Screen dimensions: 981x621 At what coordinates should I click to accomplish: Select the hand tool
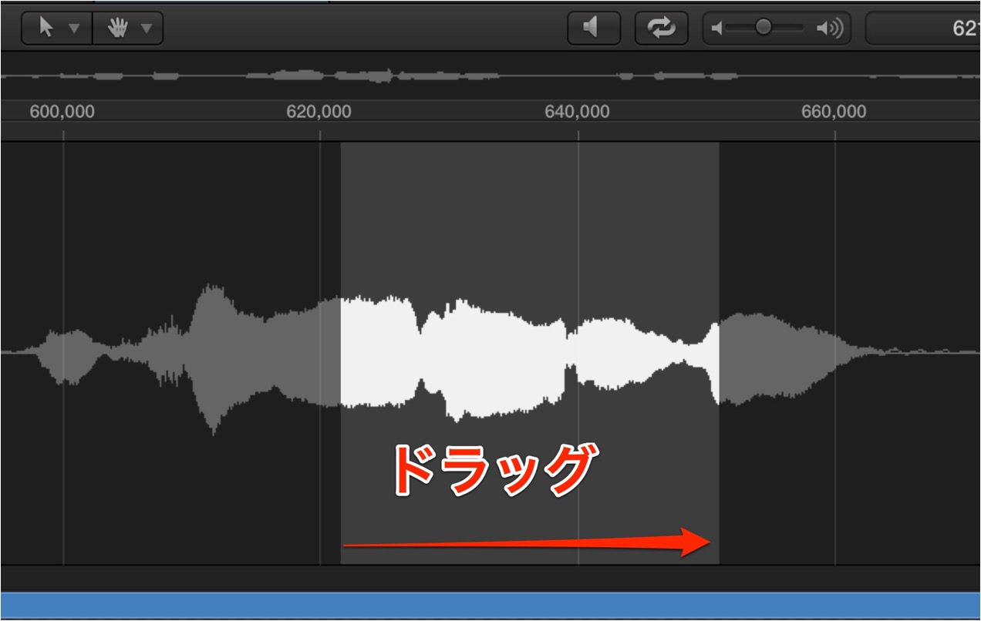coord(118,29)
